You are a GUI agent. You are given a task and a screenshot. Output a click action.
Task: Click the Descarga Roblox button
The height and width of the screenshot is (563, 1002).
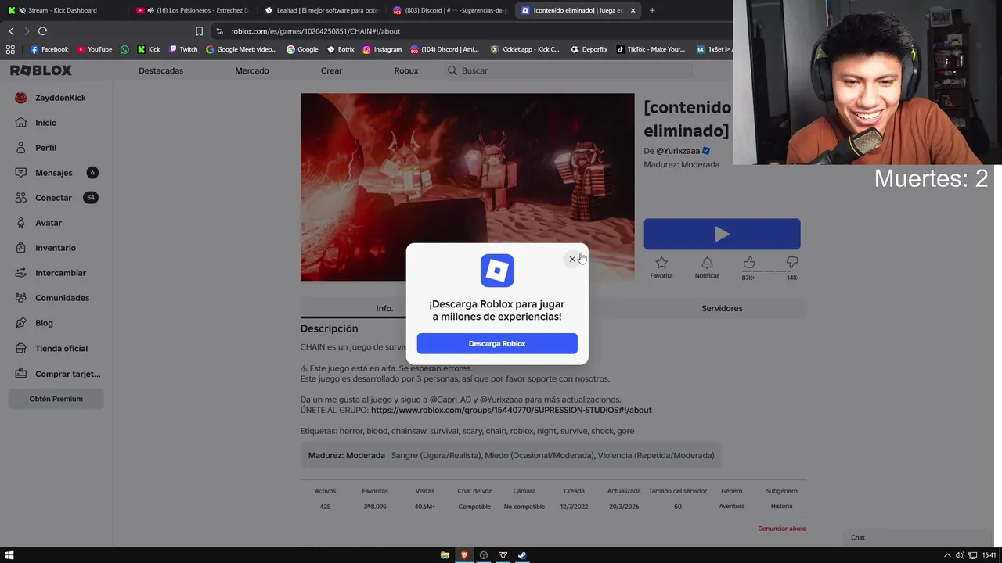pos(497,343)
